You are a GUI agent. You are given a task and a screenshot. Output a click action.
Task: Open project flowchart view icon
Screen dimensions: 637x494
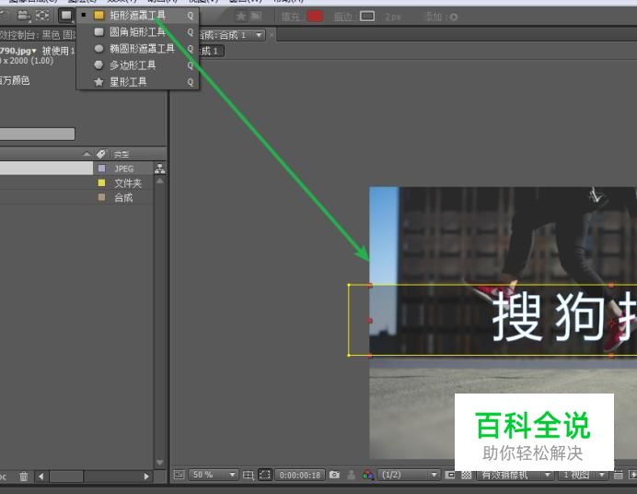pos(159,169)
